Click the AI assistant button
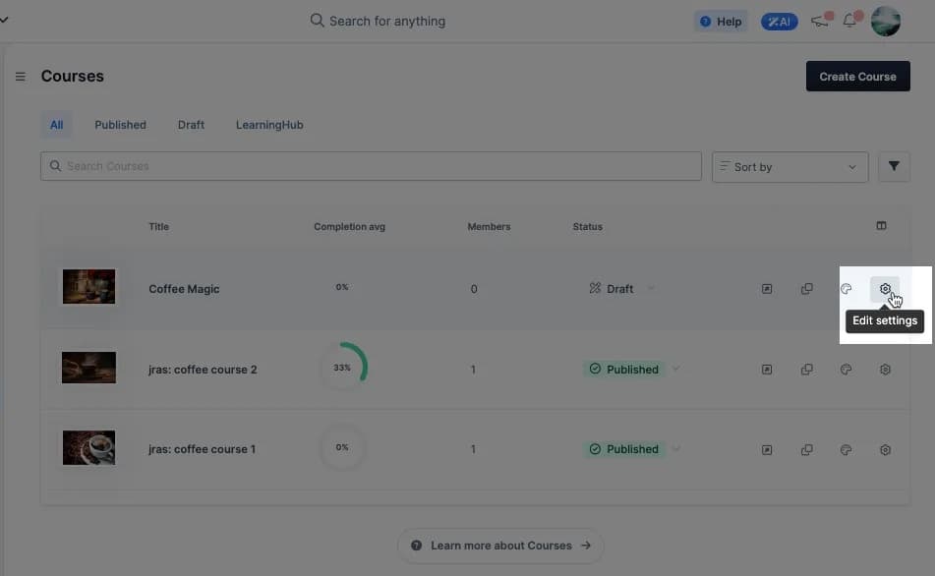 point(779,22)
